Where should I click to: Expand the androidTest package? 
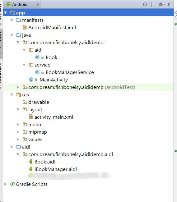(18, 87)
